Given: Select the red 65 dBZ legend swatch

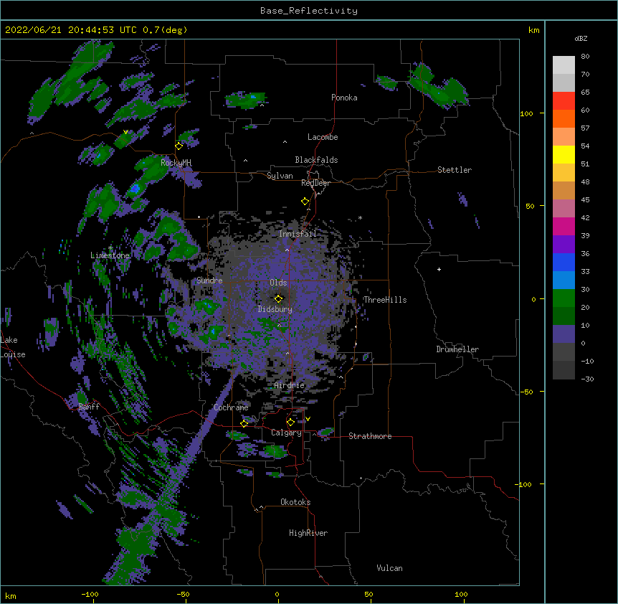Looking at the screenshot, I should point(564,100).
